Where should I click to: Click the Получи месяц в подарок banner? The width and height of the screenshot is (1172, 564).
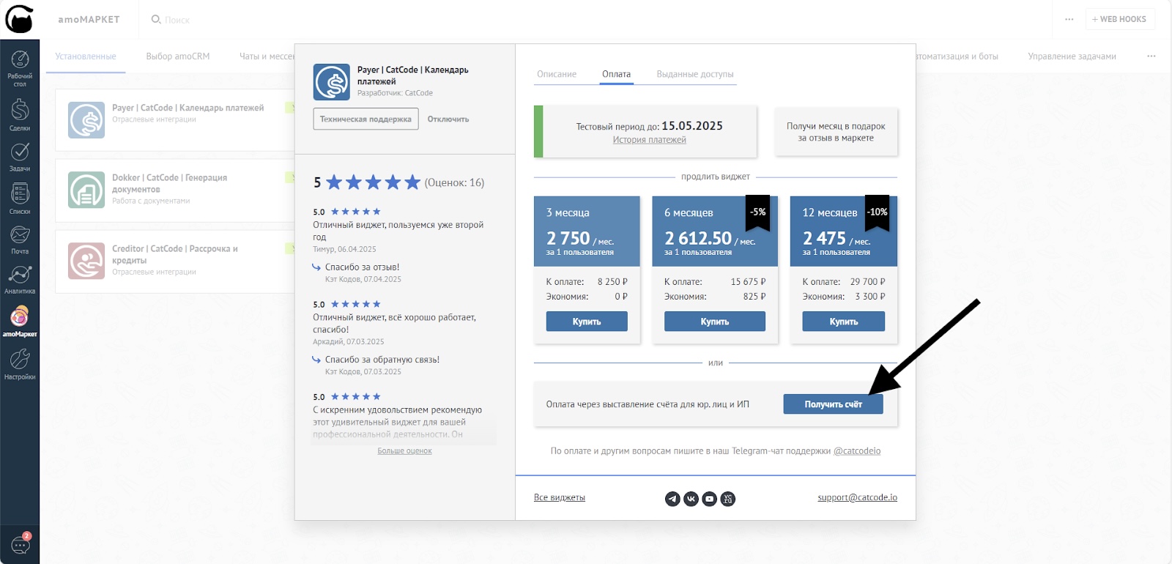(836, 132)
